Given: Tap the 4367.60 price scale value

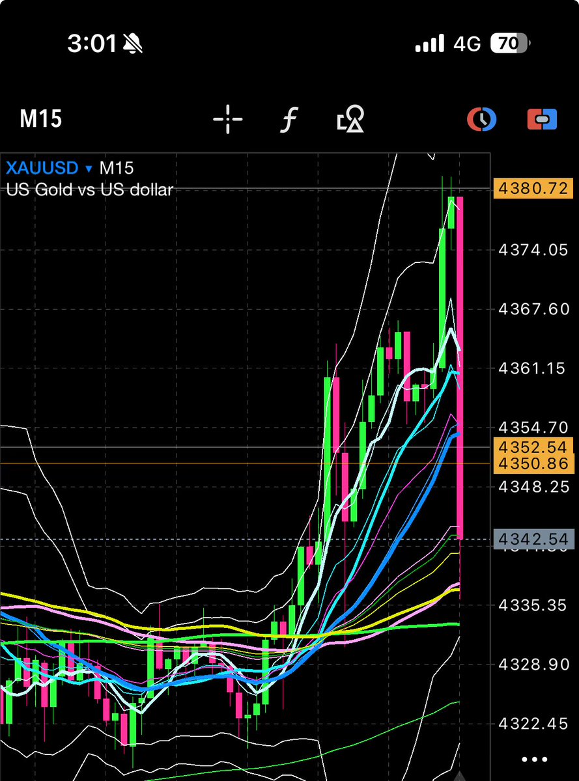Looking at the screenshot, I should point(533,308).
